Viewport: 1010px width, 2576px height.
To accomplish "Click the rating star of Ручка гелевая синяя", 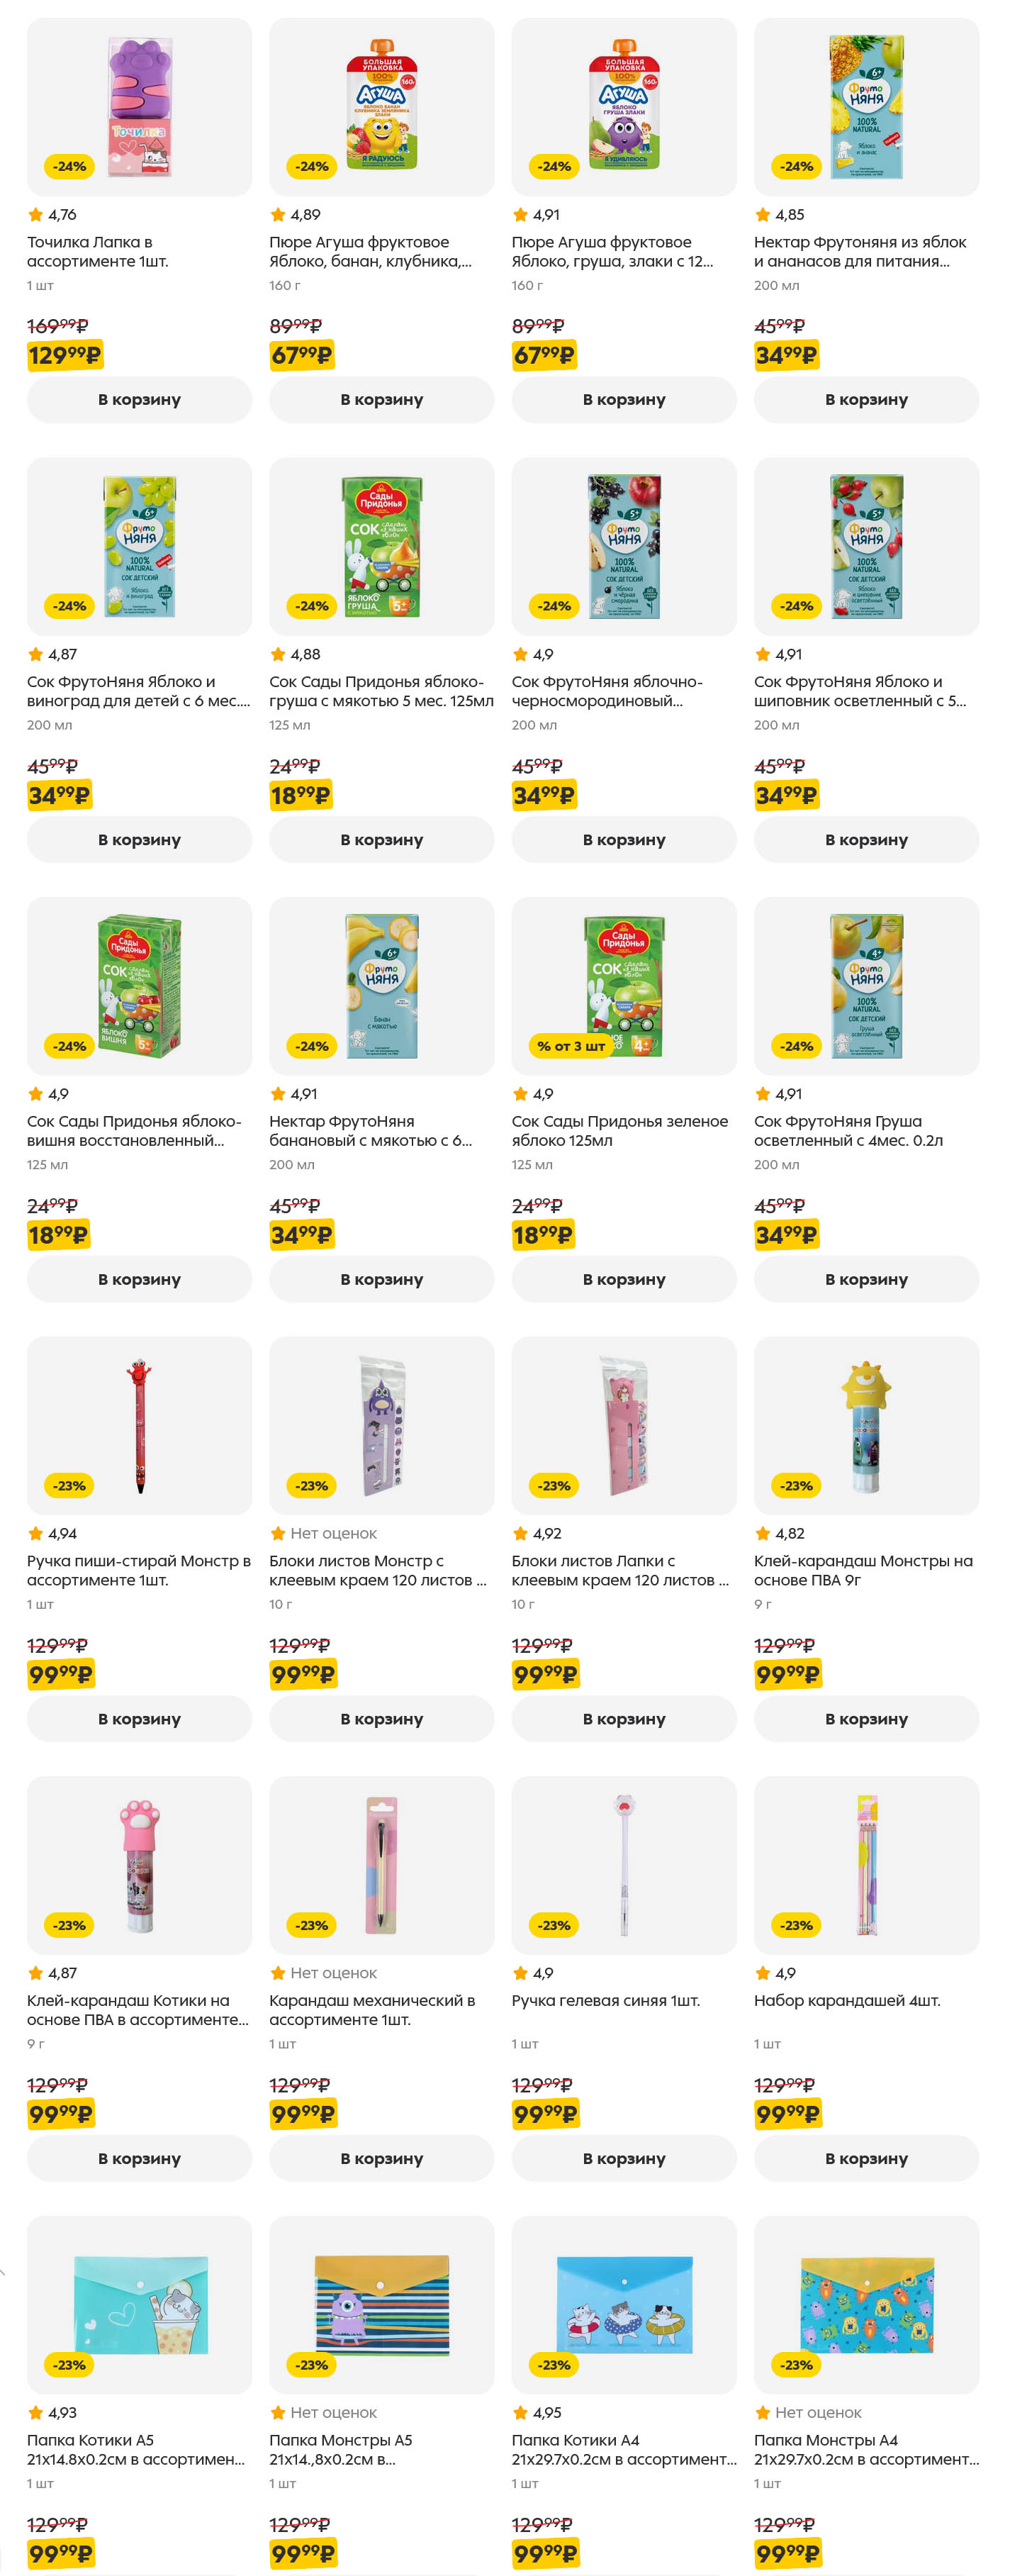I will [520, 1973].
